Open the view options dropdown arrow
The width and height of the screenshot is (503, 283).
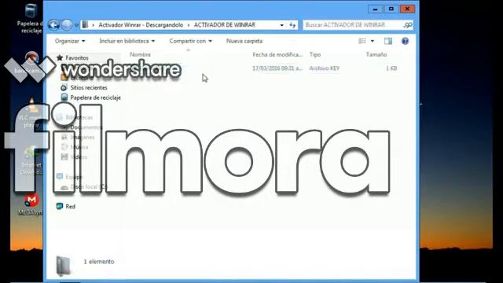(372, 41)
